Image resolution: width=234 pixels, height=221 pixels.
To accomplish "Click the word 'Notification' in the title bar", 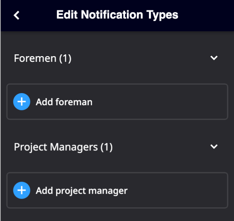I will point(112,15).
